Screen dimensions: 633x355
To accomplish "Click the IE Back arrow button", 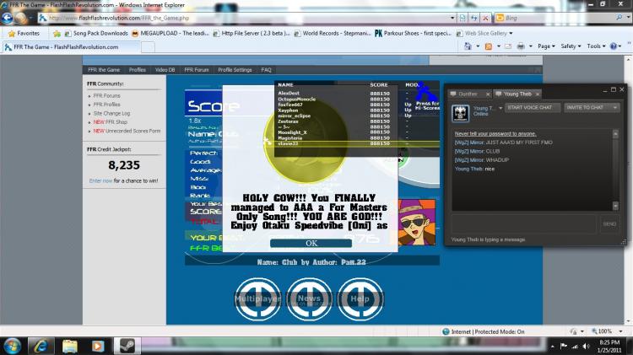I will pyautogui.click(x=7, y=18).
